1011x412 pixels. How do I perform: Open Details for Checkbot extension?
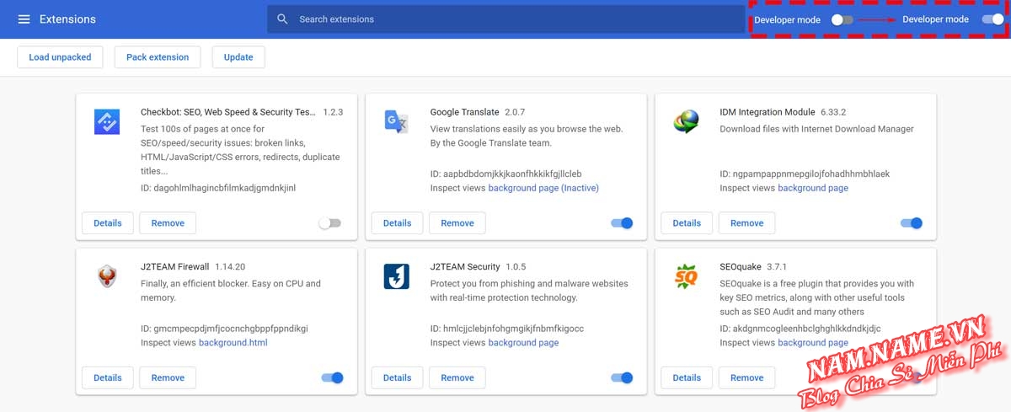coord(108,223)
